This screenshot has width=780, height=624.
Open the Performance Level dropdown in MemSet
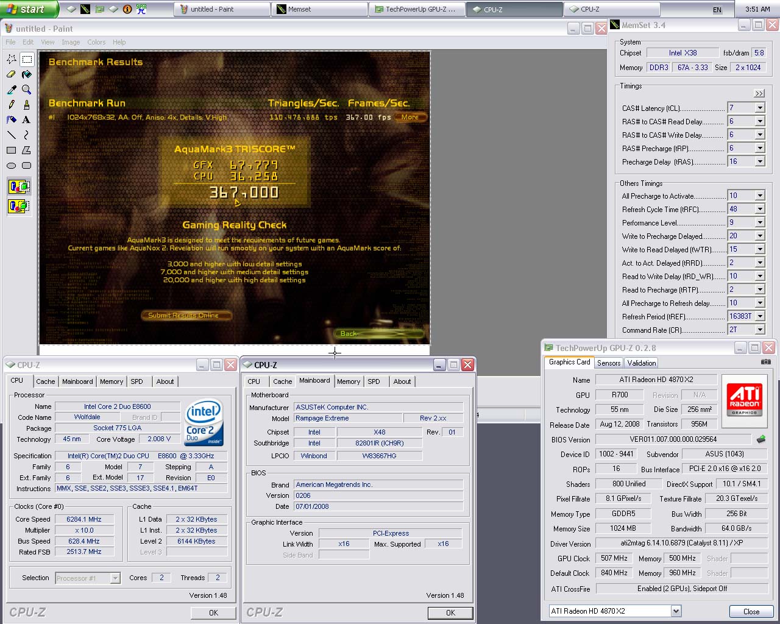tap(760, 222)
